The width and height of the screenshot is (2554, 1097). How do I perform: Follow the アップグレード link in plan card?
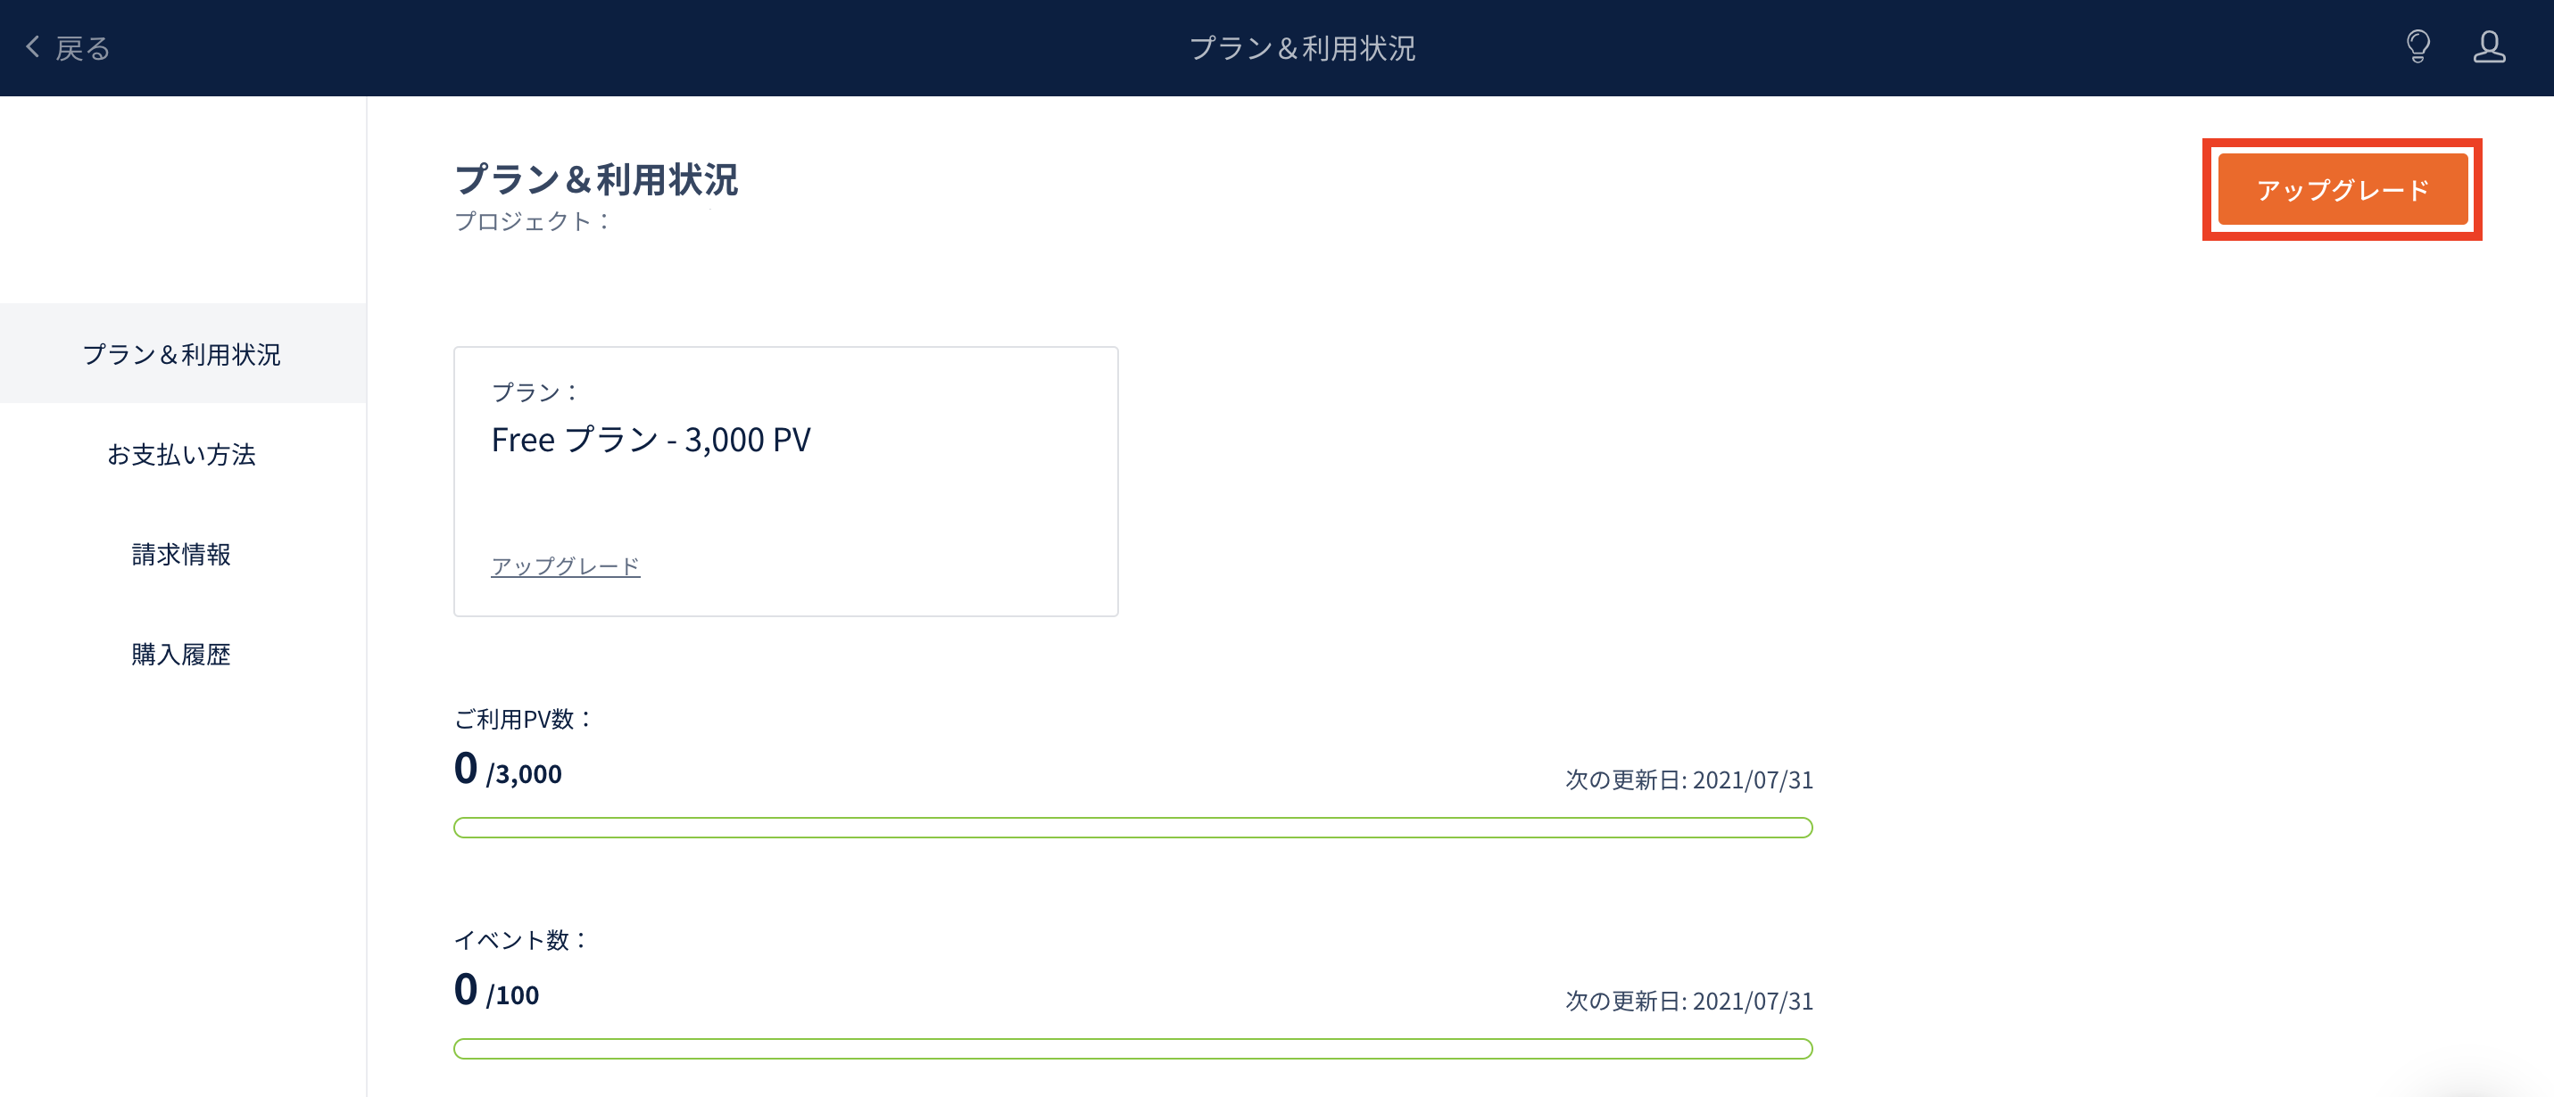pos(565,565)
